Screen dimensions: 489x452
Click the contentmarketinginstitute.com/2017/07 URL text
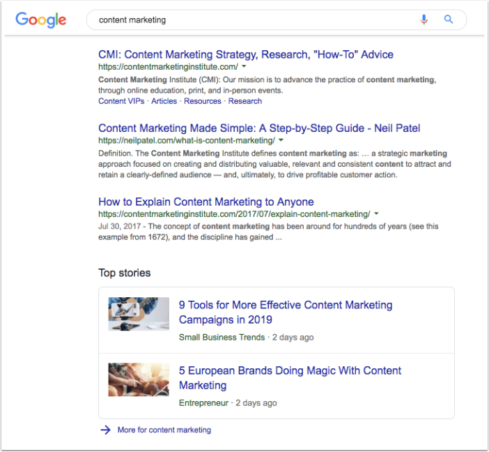234,214
